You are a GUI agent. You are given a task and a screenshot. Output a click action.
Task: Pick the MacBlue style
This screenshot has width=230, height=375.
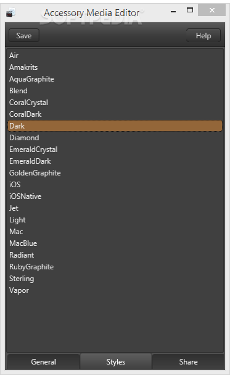pos(115,243)
